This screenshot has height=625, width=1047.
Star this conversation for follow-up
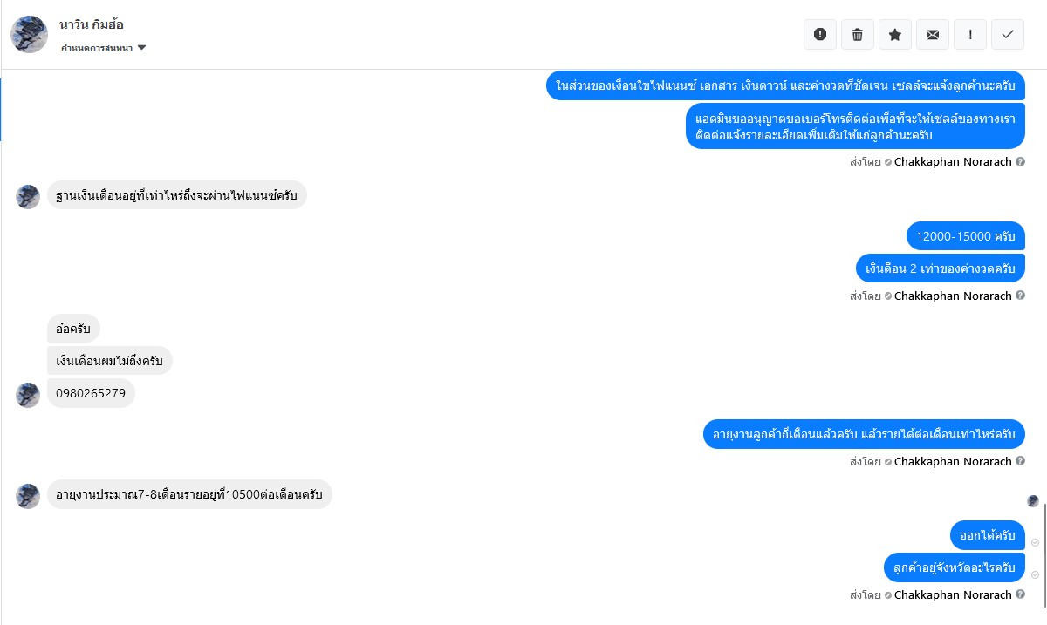coord(895,34)
